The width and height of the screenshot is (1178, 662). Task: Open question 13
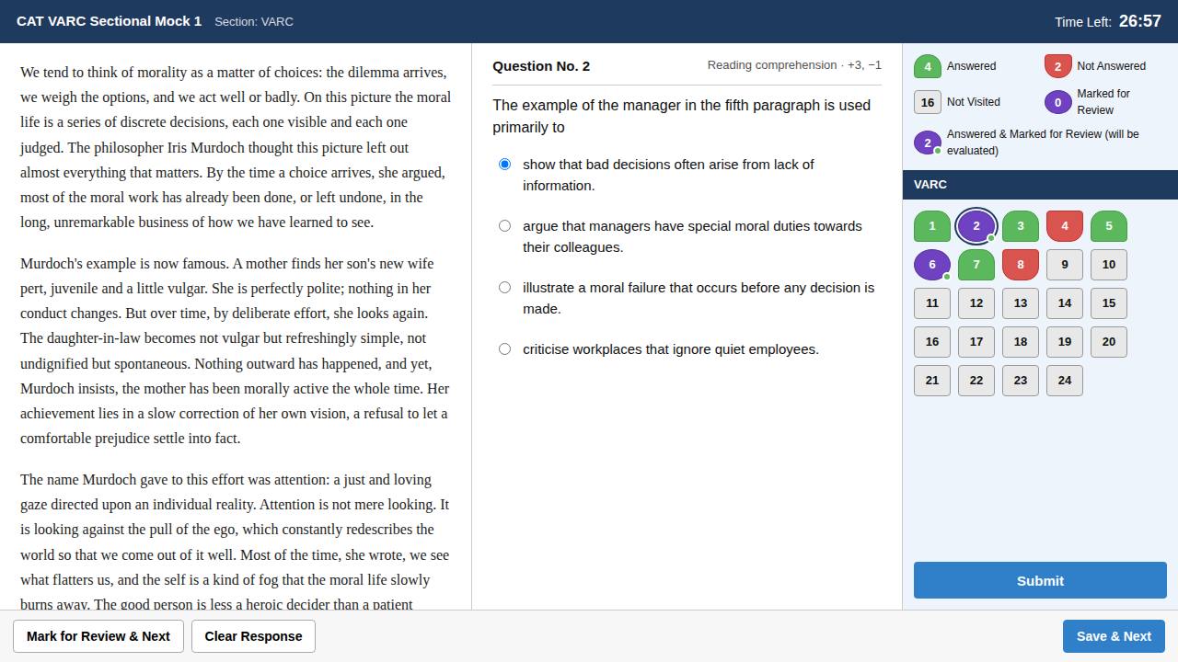(1021, 303)
